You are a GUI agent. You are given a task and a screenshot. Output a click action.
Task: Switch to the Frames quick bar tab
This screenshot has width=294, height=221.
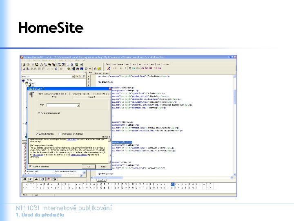121,64
